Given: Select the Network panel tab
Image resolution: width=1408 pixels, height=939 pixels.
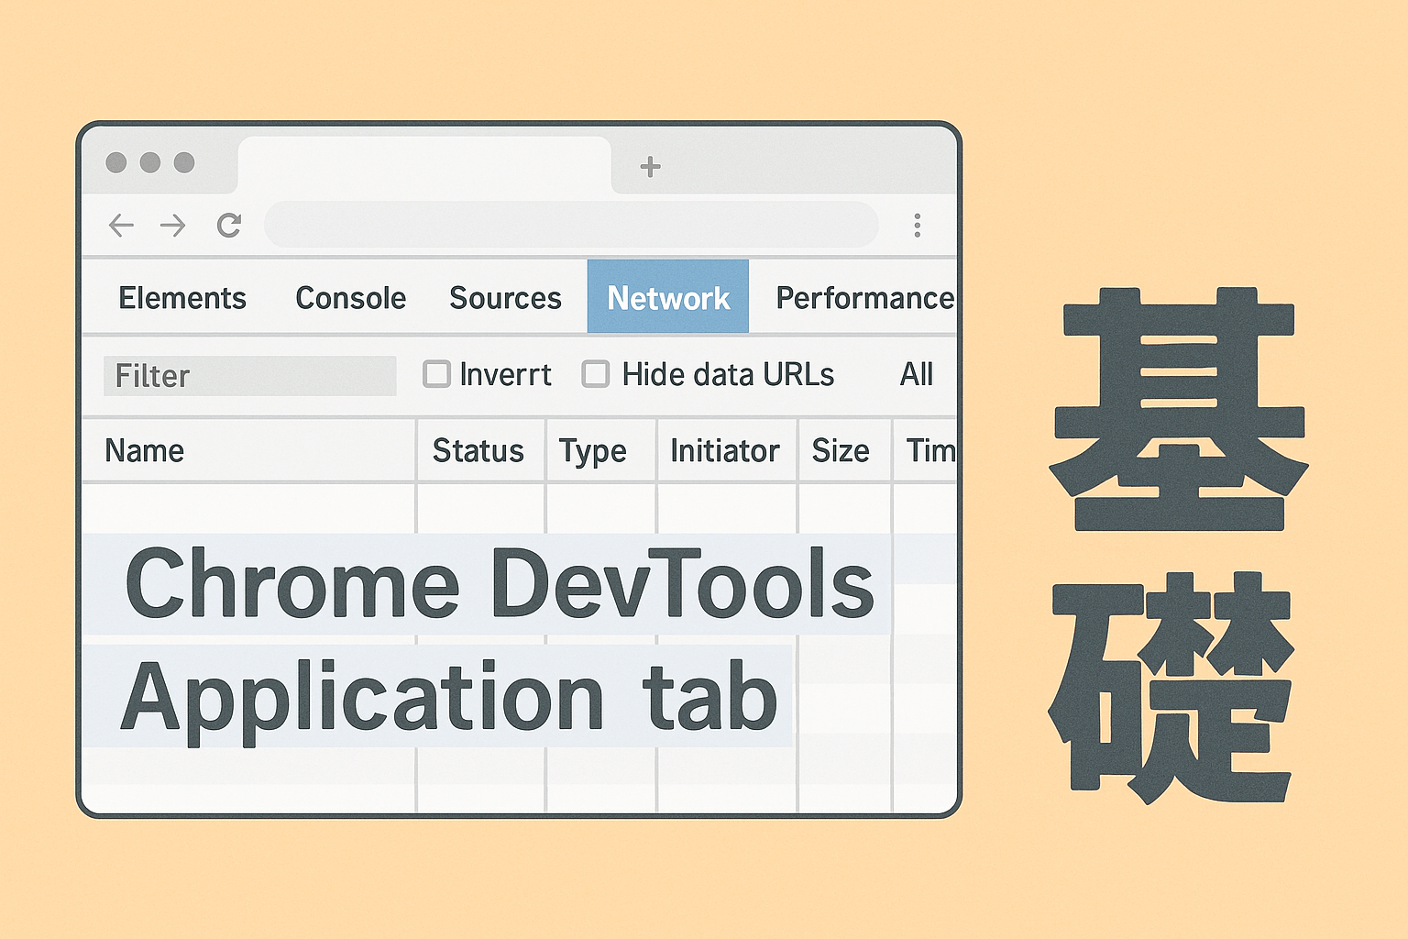Looking at the screenshot, I should 667,298.
